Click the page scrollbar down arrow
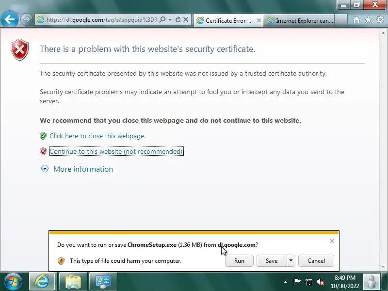The image size is (388, 291). [383, 266]
